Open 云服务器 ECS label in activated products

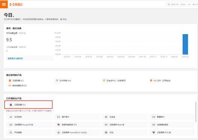pos(20,105)
